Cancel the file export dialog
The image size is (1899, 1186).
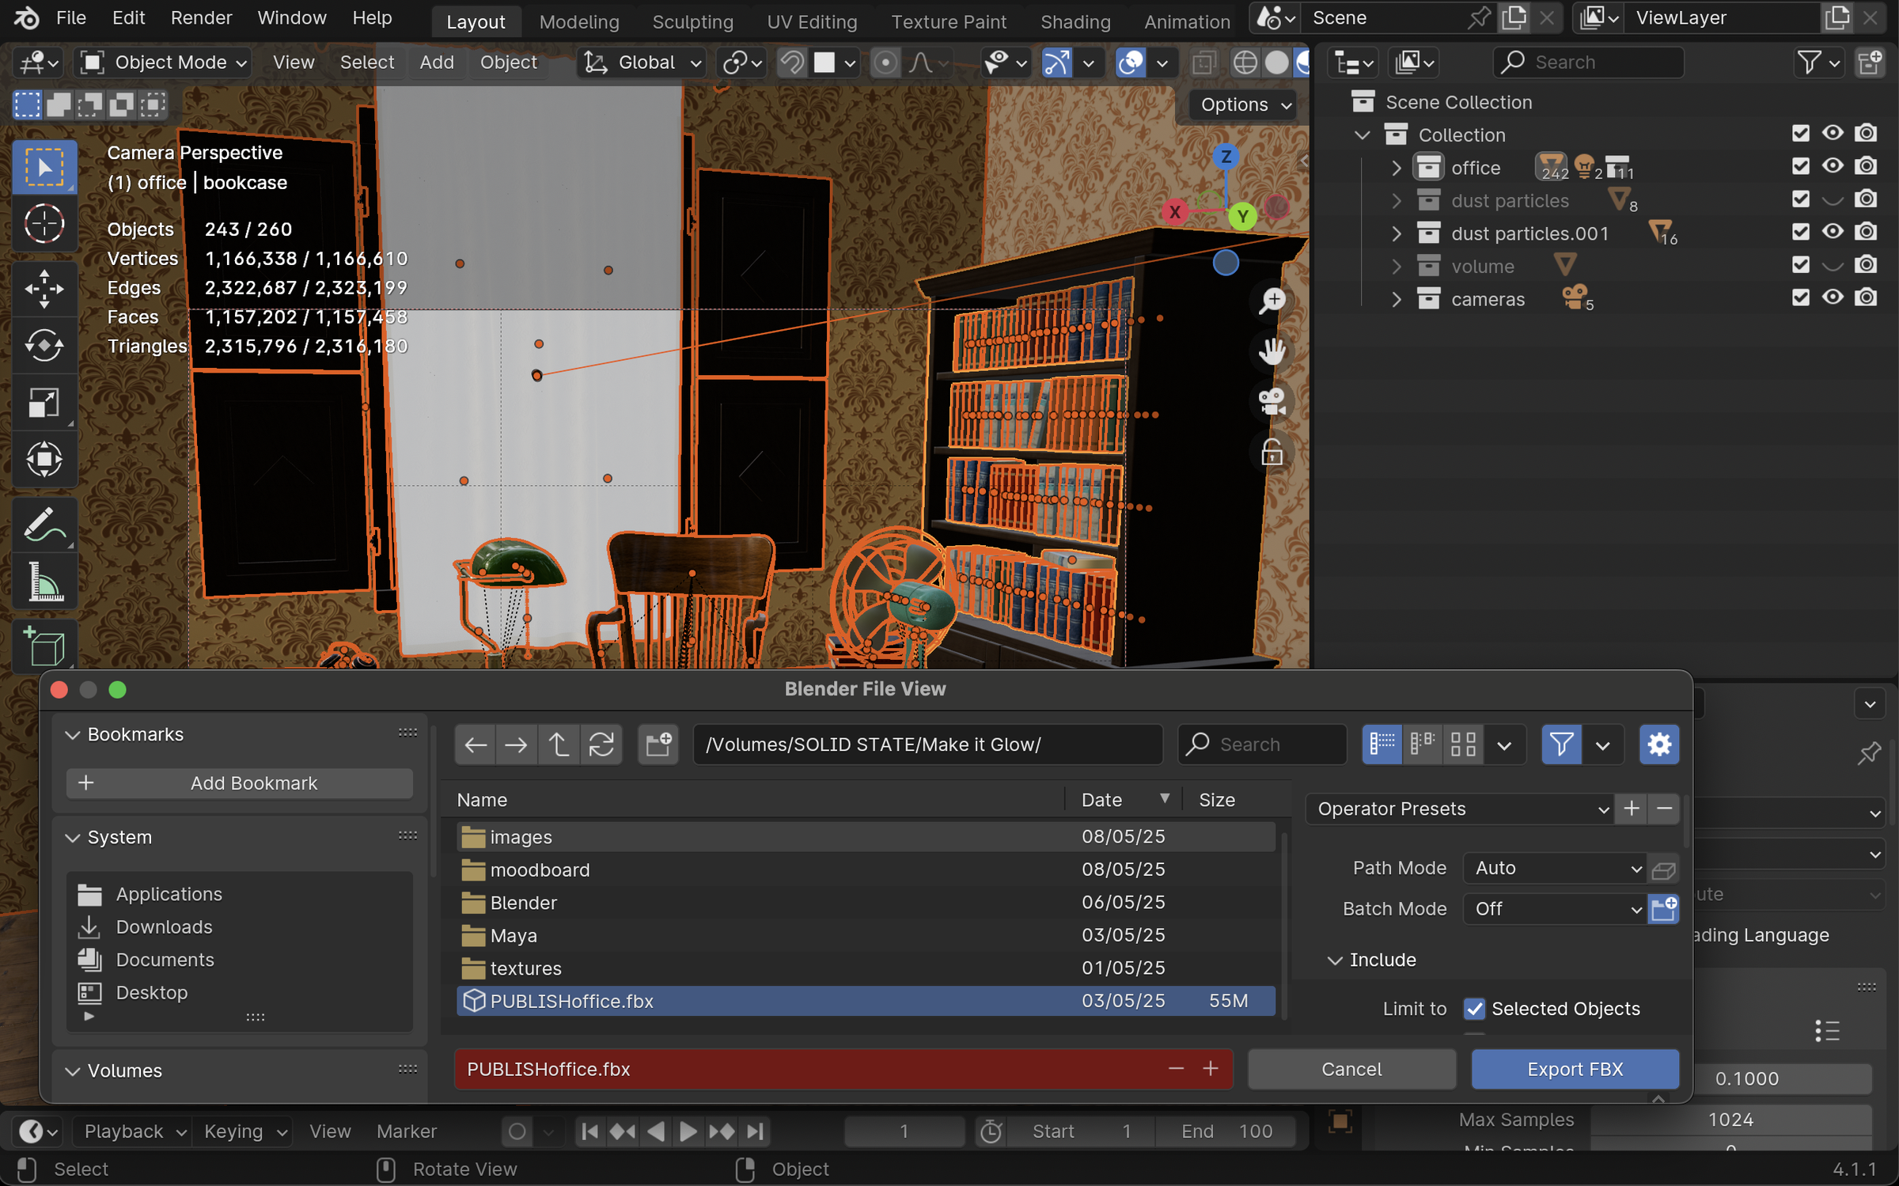[x=1351, y=1070]
